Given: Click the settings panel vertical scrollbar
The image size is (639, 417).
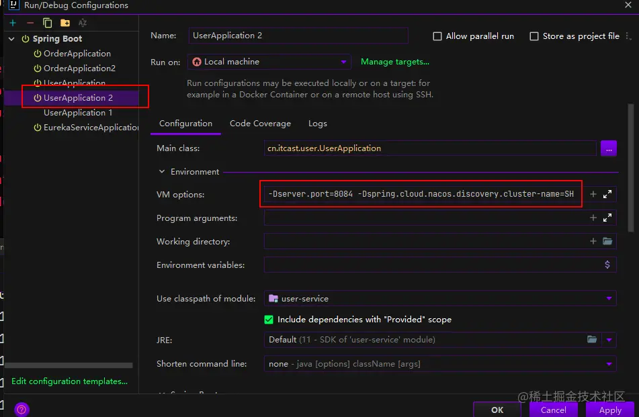Looking at the screenshot, I should pyautogui.click(x=630, y=168).
